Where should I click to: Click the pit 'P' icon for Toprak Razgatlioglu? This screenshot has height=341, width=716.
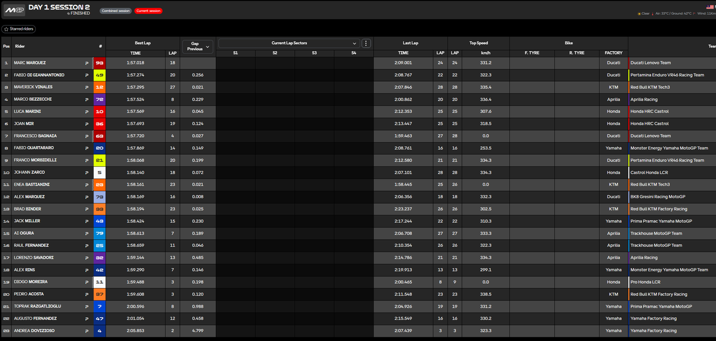87,306
